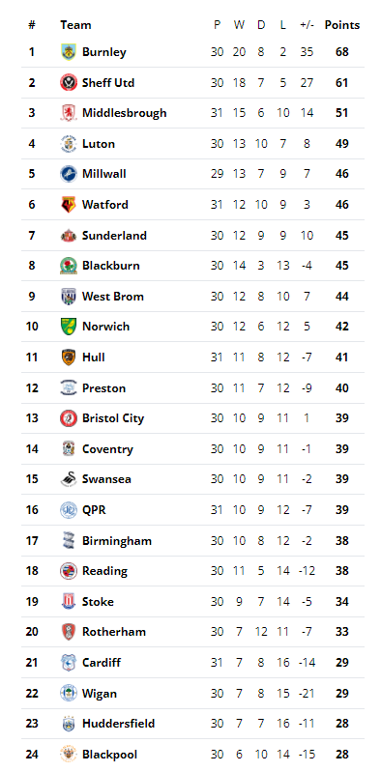Click the Sheff Utd club crest

[x=69, y=83]
